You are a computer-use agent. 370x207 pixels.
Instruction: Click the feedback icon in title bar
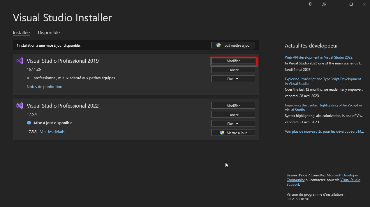[x=324, y=4]
